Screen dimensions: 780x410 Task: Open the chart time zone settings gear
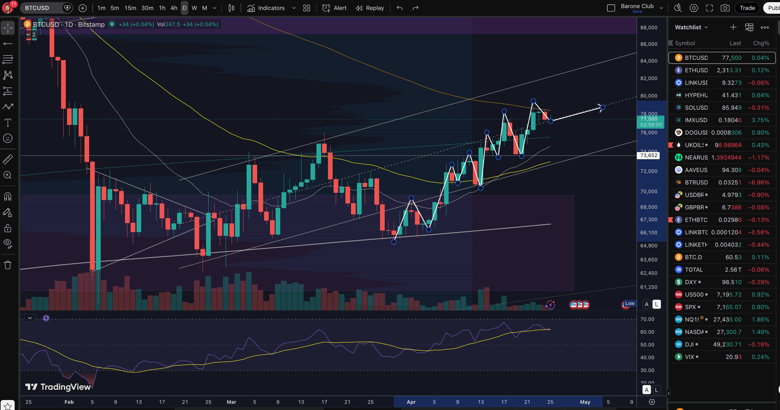click(652, 402)
